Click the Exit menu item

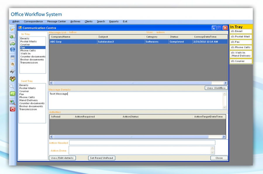[125, 21]
